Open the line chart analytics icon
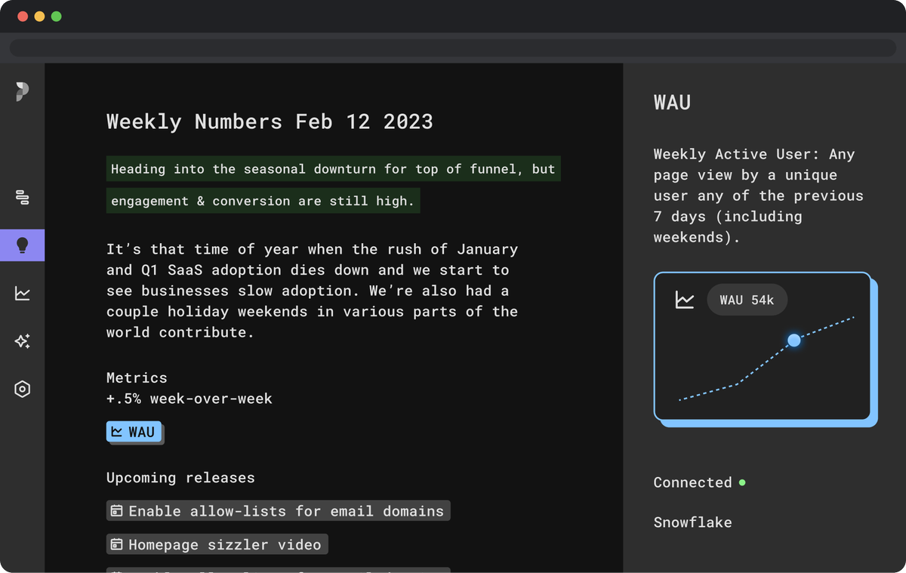This screenshot has height=573, width=906. pyautogui.click(x=22, y=293)
